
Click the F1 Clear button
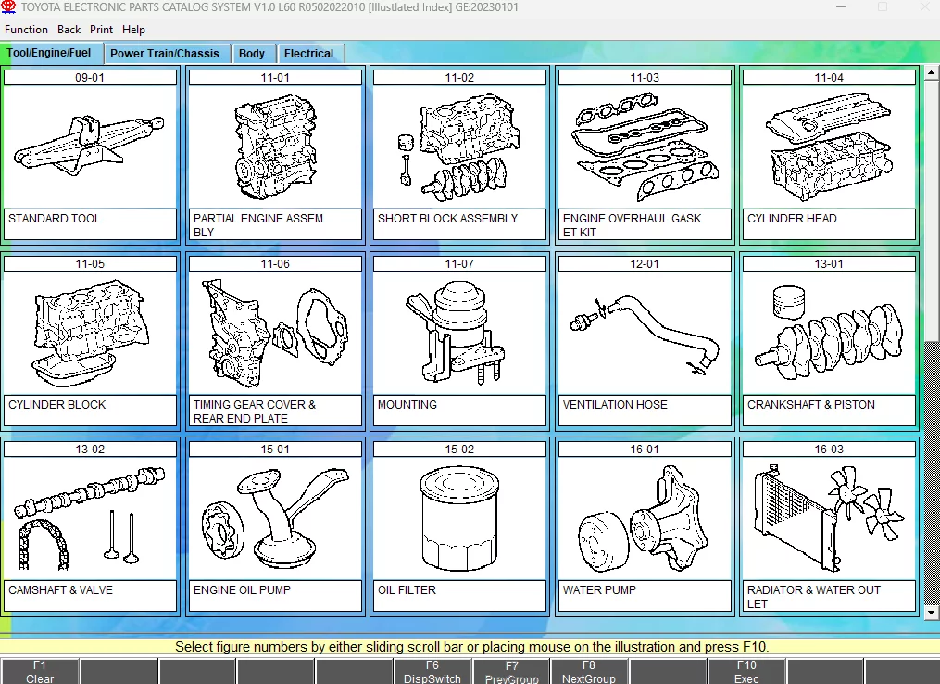coord(40,672)
